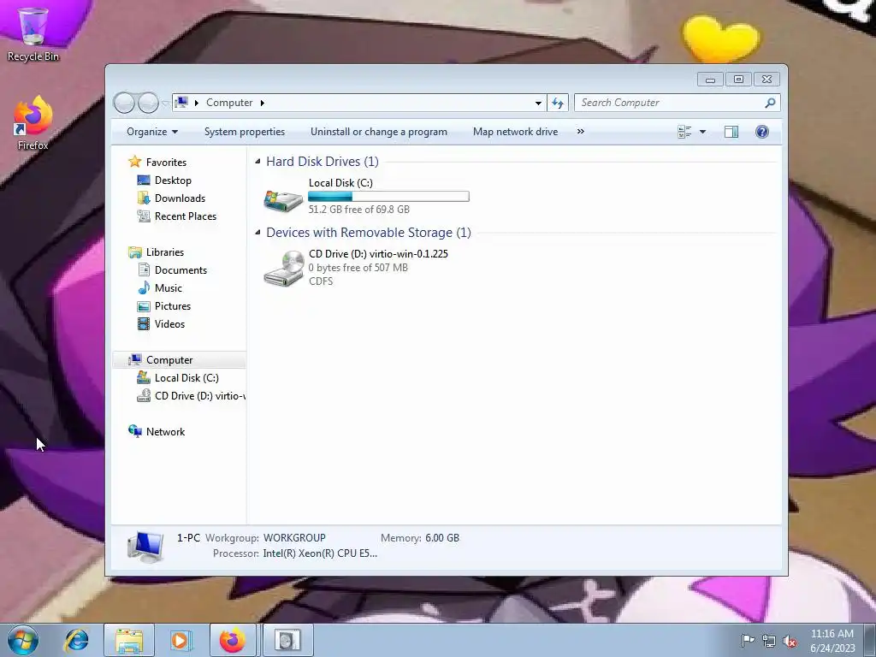Refresh the Computer view
The image size is (876, 657).
point(558,103)
